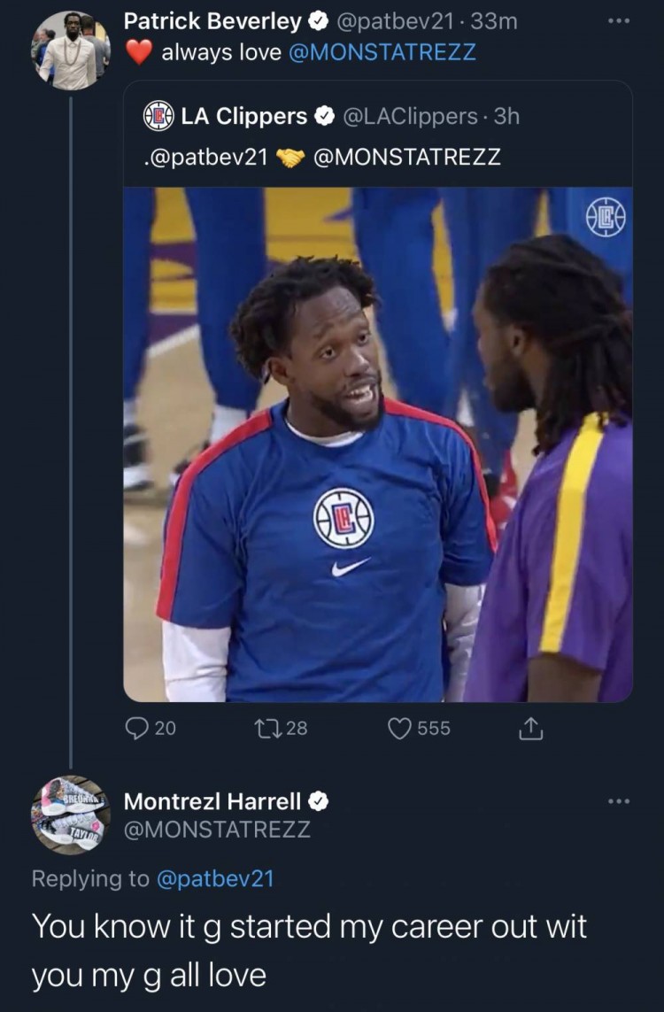This screenshot has width=664, height=1012.
Task: Click the @MONSTATREZZ handle under Montrezl Harrell
Action: [x=217, y=830]
